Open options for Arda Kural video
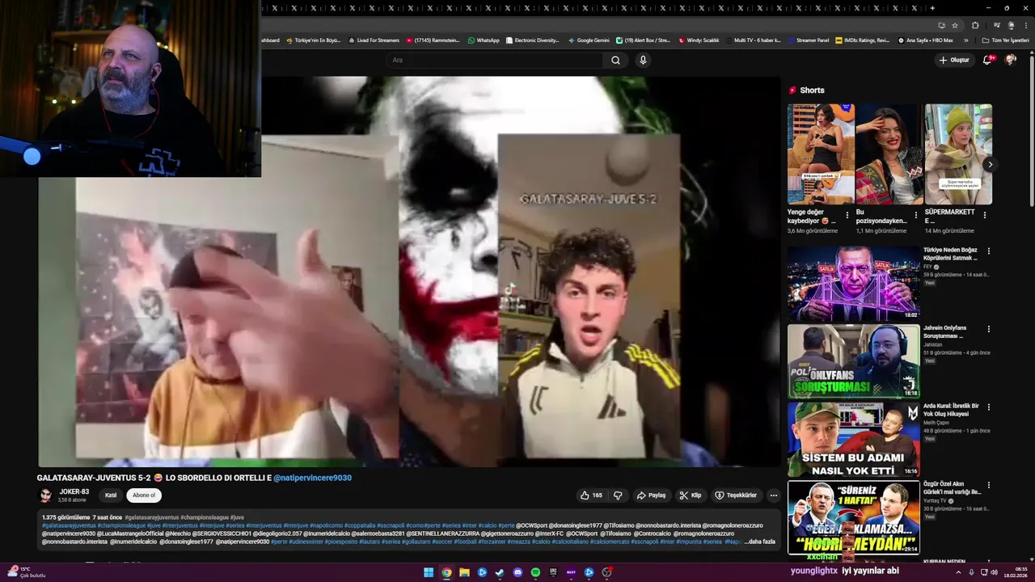This screenshot has width=1035, height=582. click(988, 407)
